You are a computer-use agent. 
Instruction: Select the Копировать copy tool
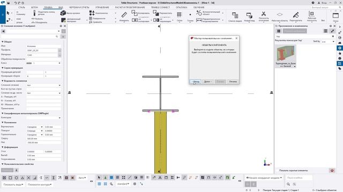(x=140, y=13)
